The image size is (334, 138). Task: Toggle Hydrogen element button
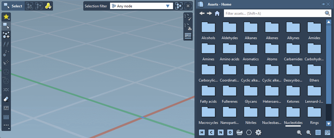202,132
